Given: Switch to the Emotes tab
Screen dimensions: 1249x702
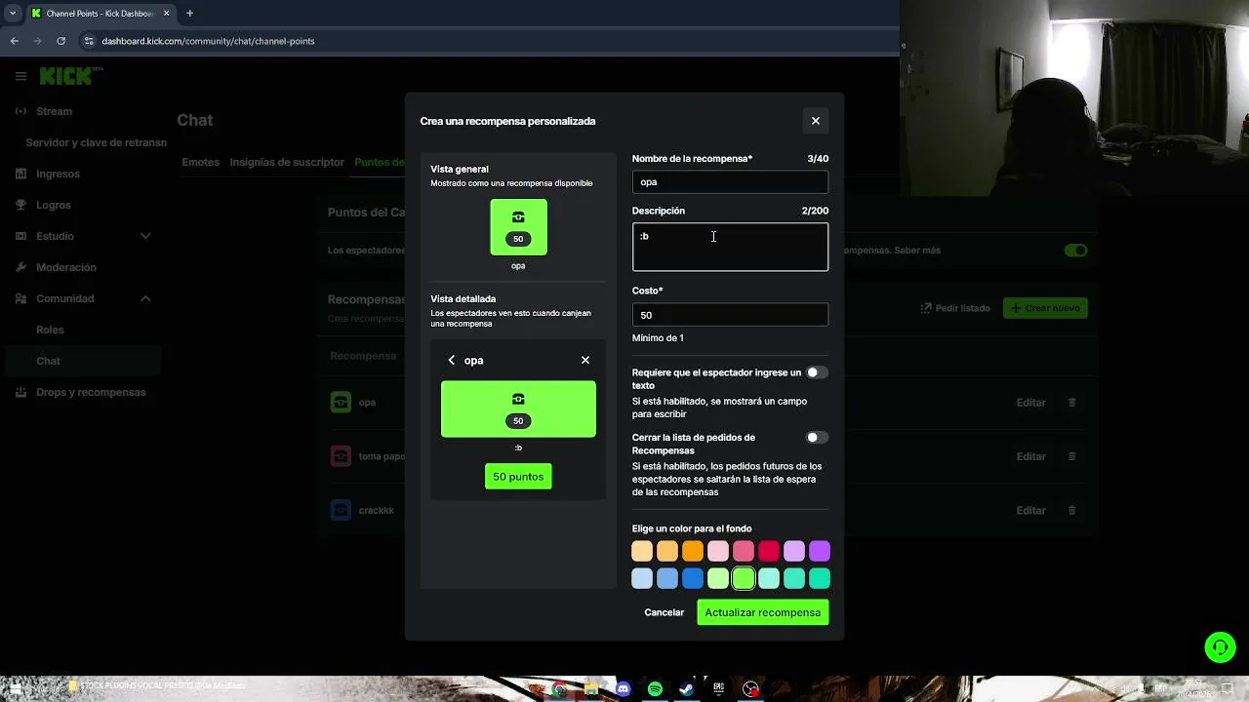Looking at the screenshot, I should pos(200,163).
